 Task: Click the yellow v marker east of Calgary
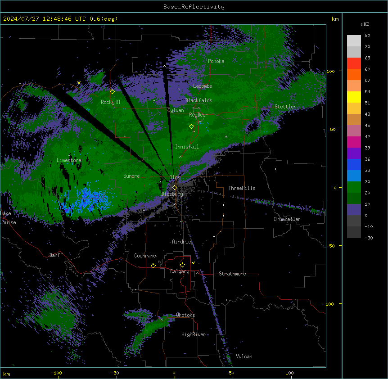pyautogui.click(x=193, y=263)
